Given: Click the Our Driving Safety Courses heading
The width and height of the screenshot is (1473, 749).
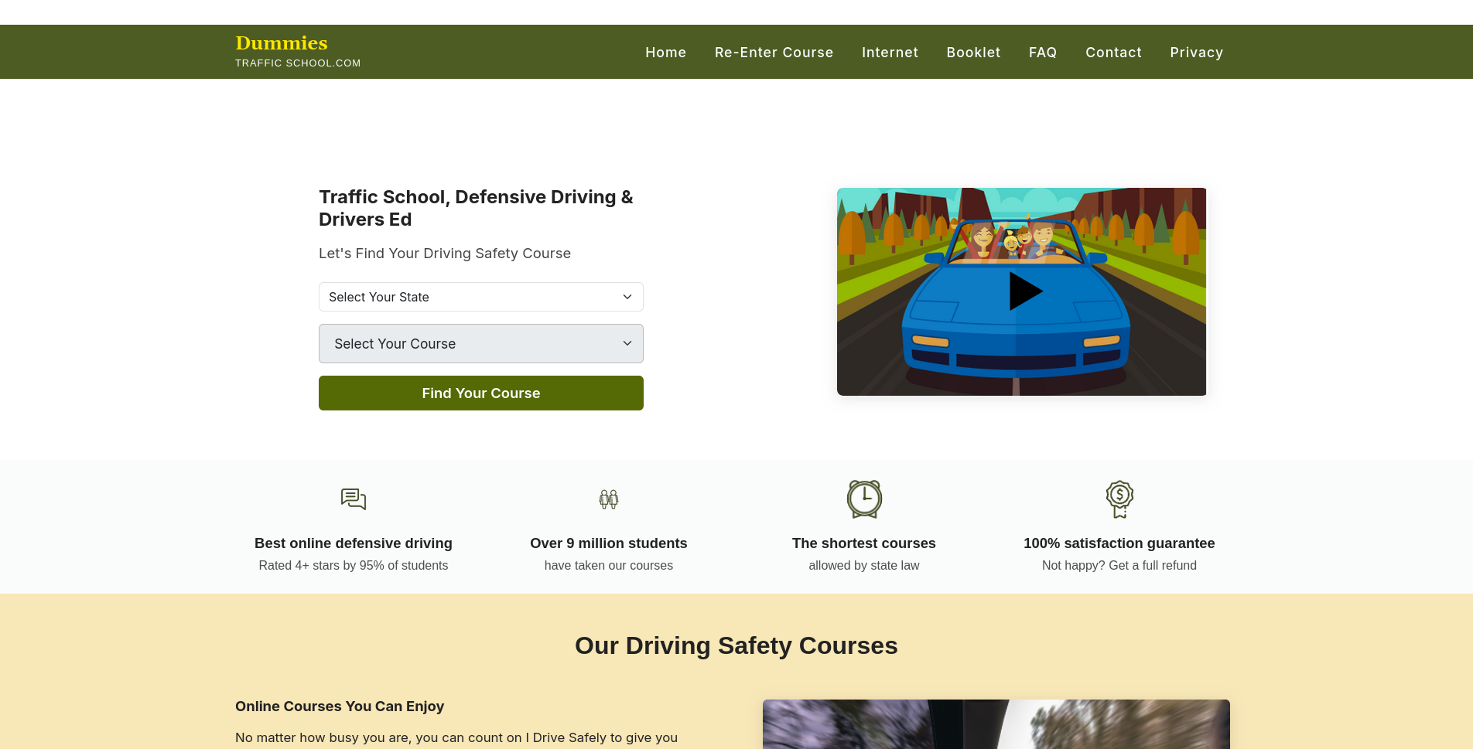Looking at the screenshot, I should pos(736,645).
